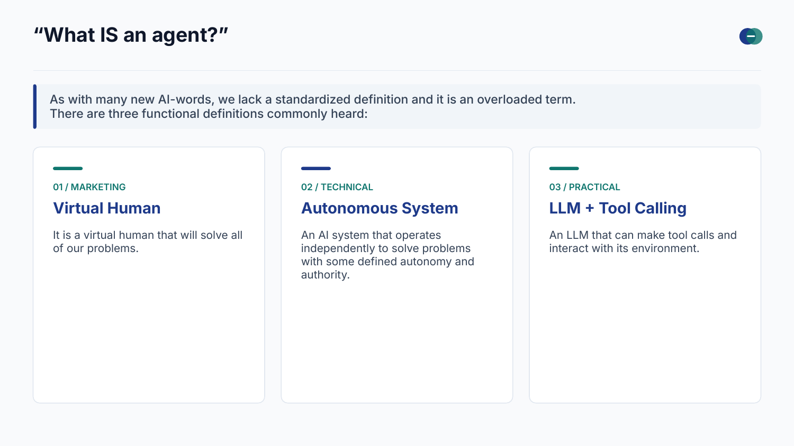This screenshot has height=446, width=794.
Task: Click the "LLM + Tool Calling" heading
Action: pyautogui.click(x=618, y=208)
